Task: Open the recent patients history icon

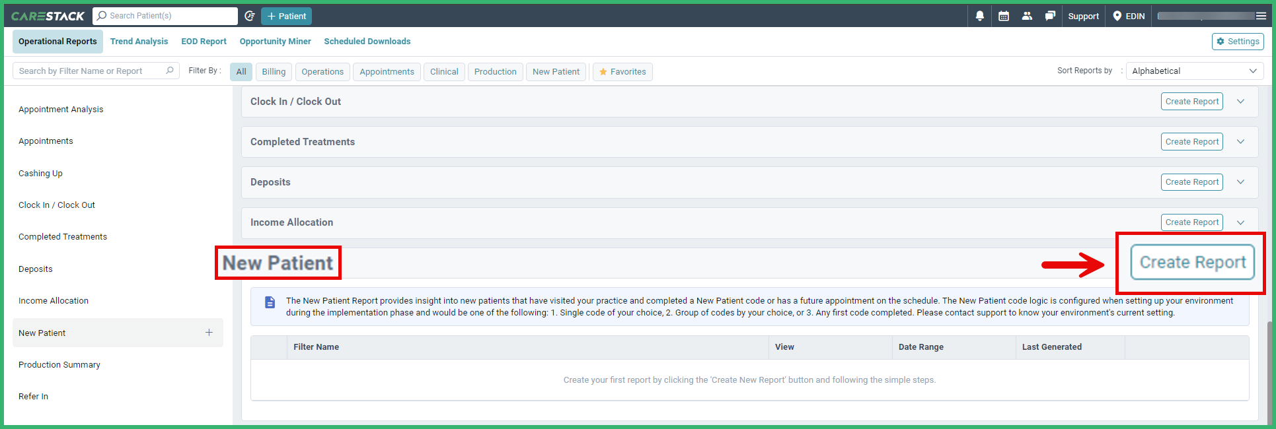Action: click(250, 16)
